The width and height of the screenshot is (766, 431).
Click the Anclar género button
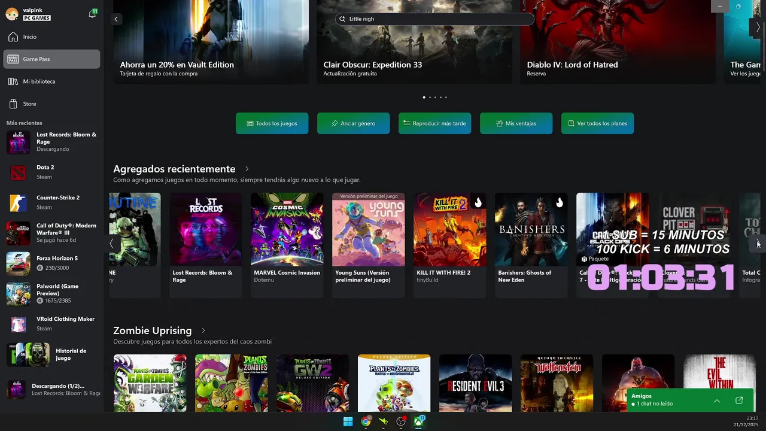(353, 123)
